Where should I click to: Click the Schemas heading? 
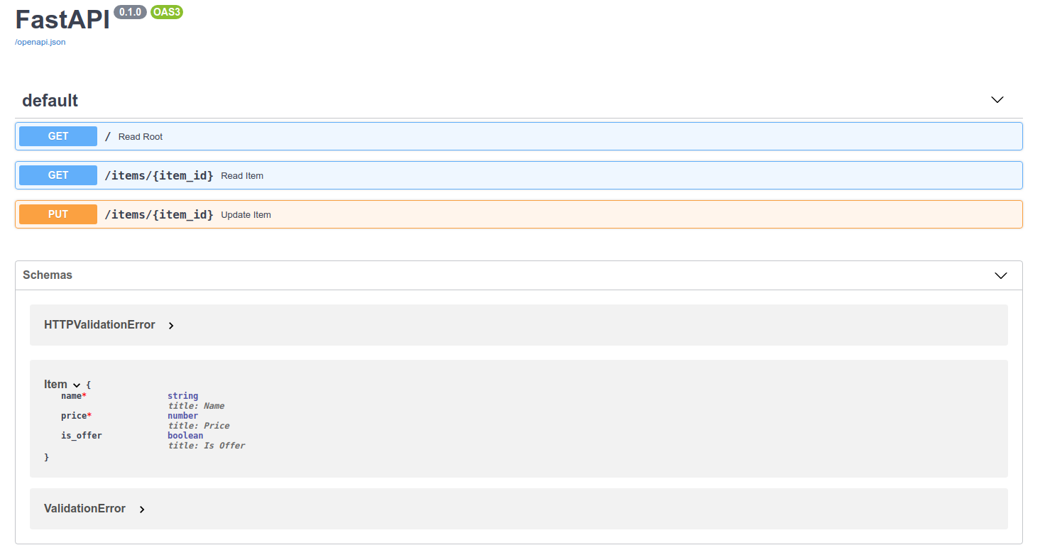(x=48, y=275)
